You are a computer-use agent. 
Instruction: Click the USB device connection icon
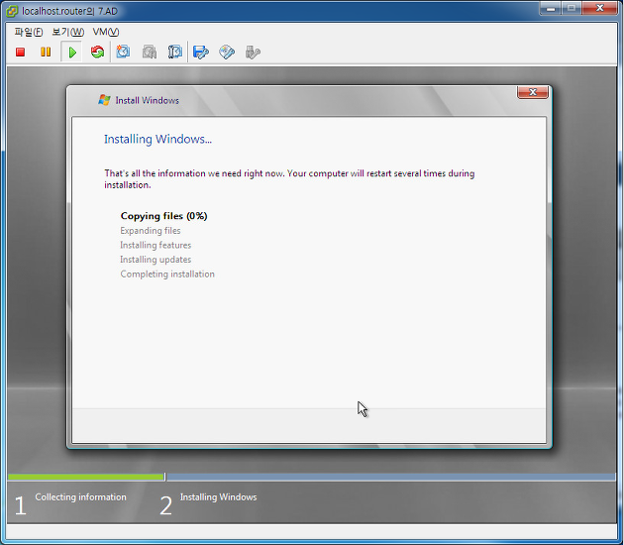click(x=253, y=53)
